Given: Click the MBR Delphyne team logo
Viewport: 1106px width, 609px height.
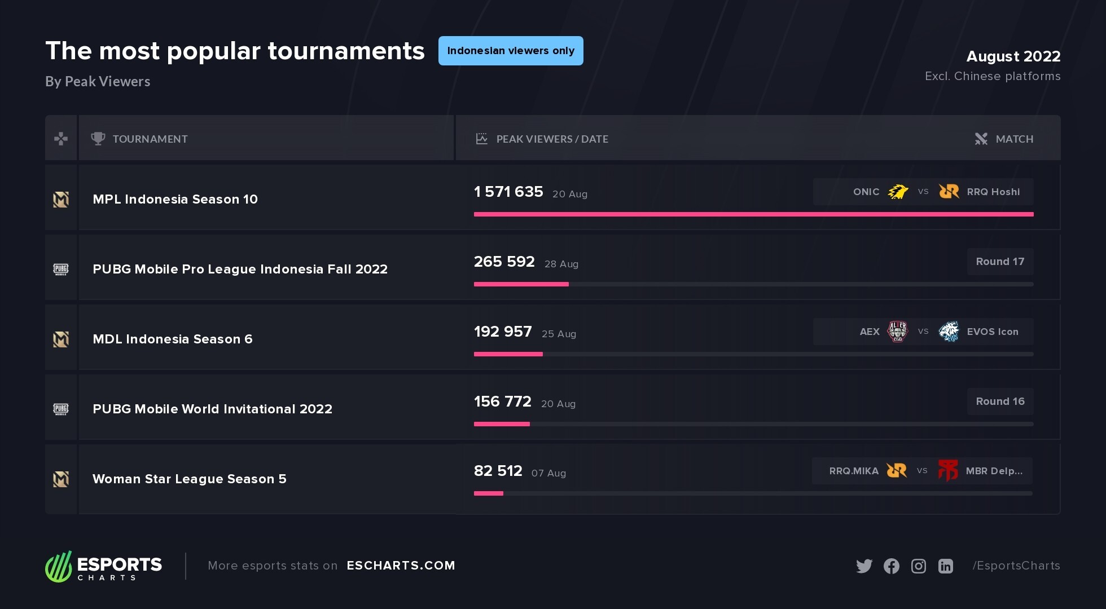Looking at the screenshot, I should tap(948, 470).
